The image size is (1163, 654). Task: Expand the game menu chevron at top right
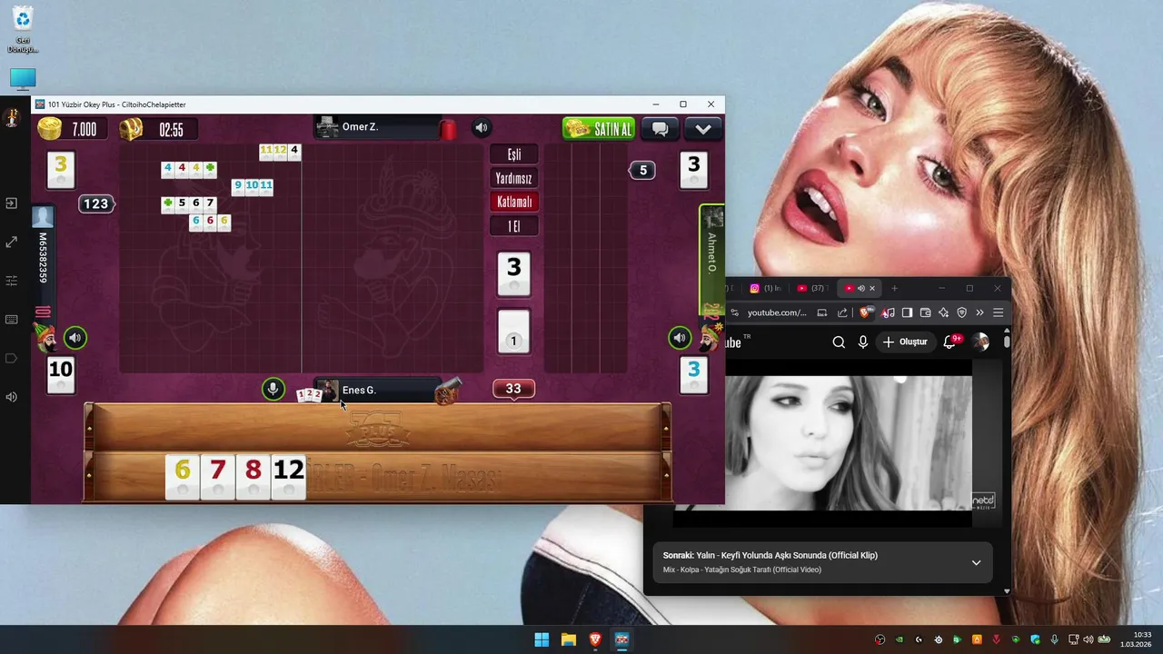click(x=703, y=129)
